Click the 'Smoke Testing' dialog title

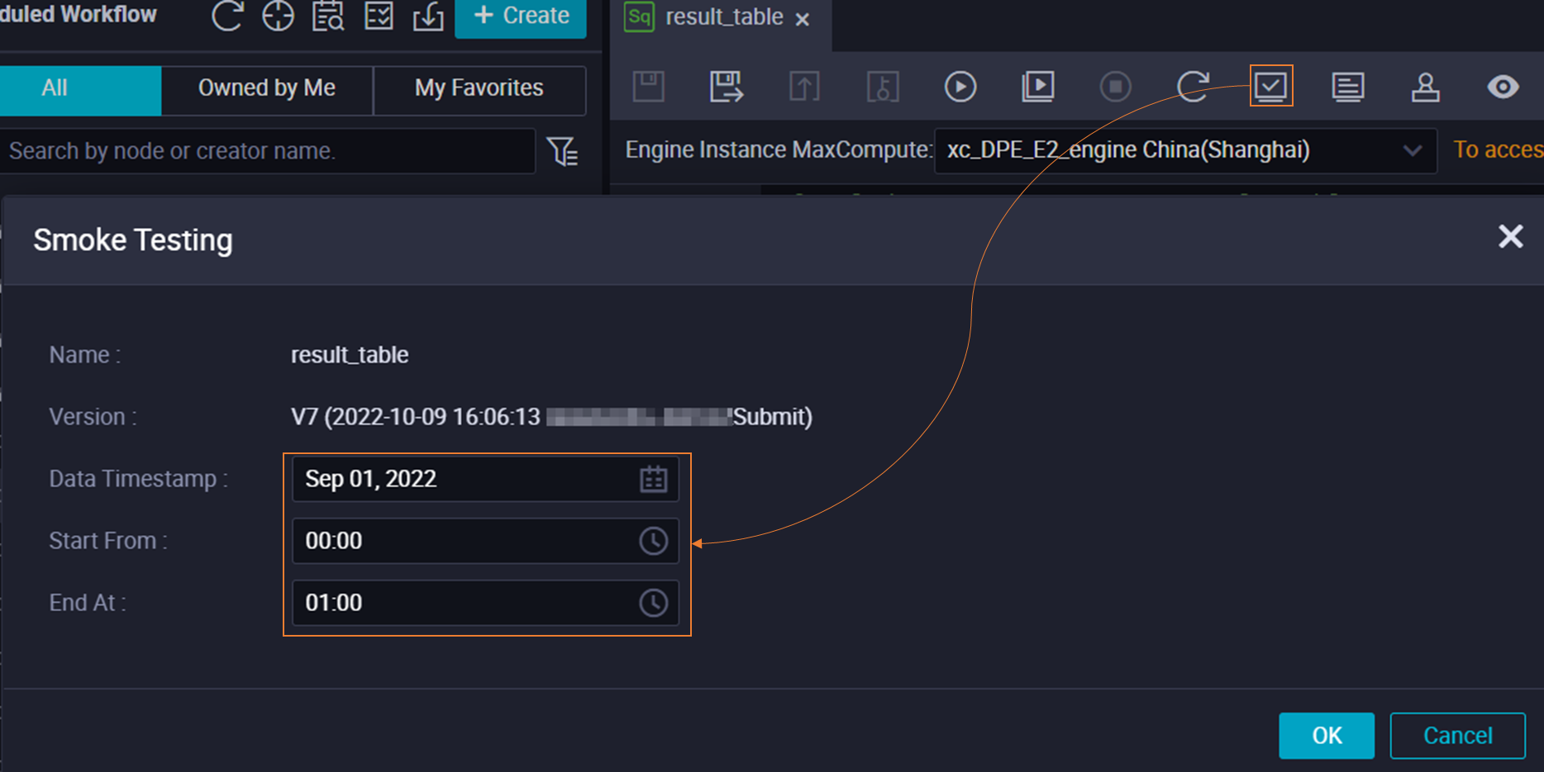pos(133,240)
